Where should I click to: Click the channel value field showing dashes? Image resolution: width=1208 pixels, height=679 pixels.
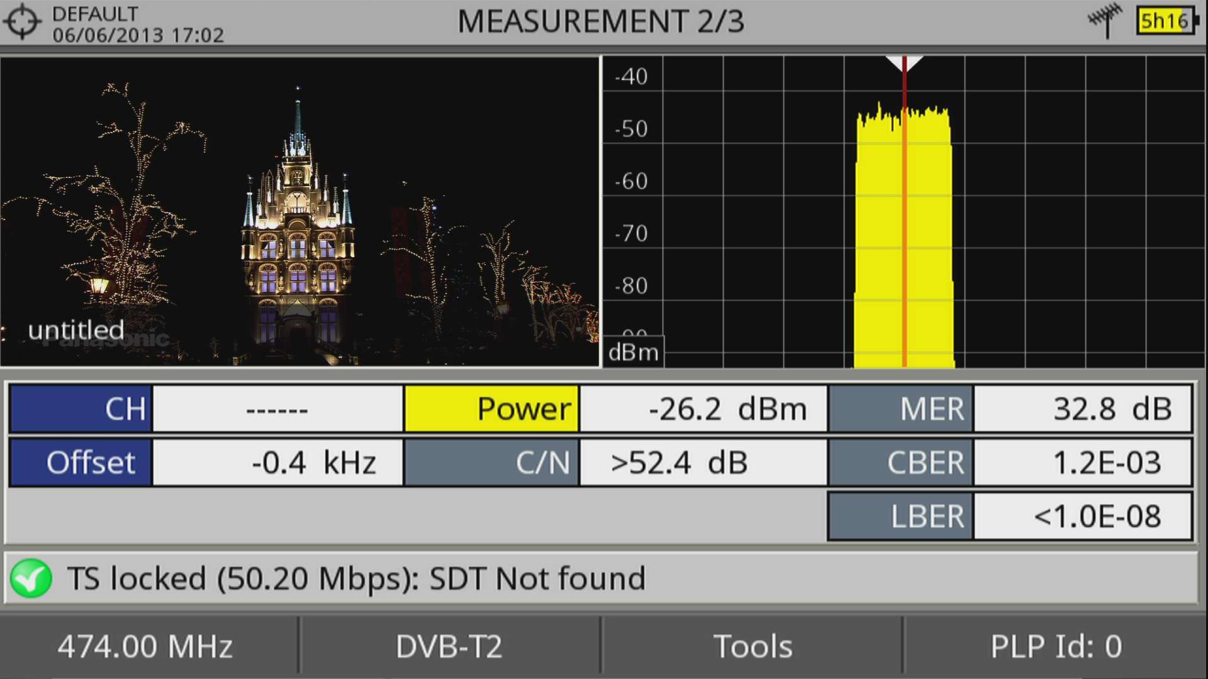pos(277,409)
